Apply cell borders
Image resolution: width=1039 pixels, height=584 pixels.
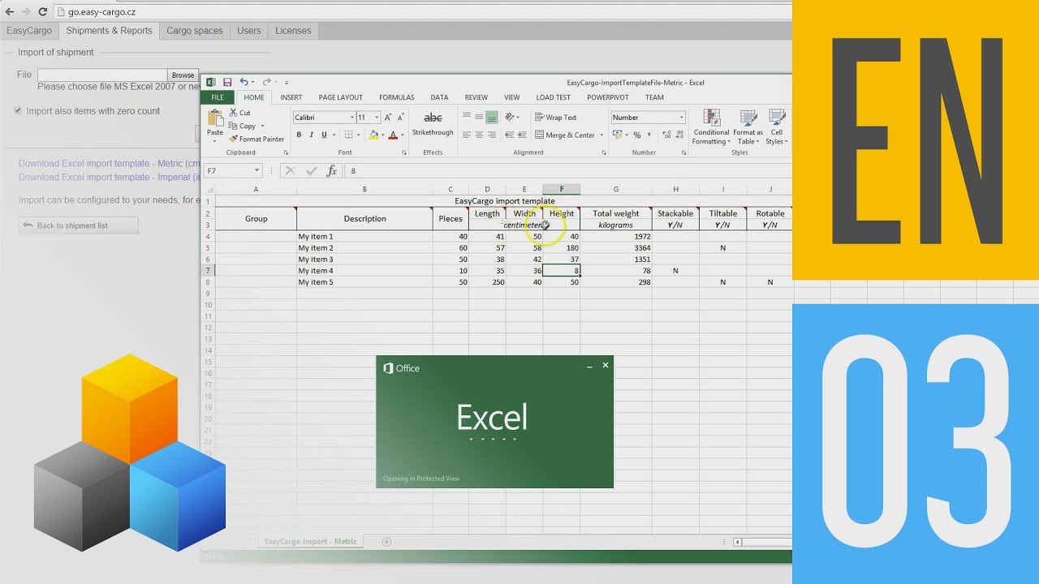click(348, 135)
